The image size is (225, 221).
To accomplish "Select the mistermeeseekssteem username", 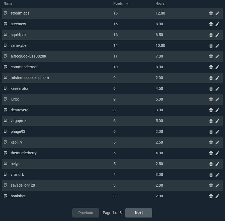I will [30, 78].
